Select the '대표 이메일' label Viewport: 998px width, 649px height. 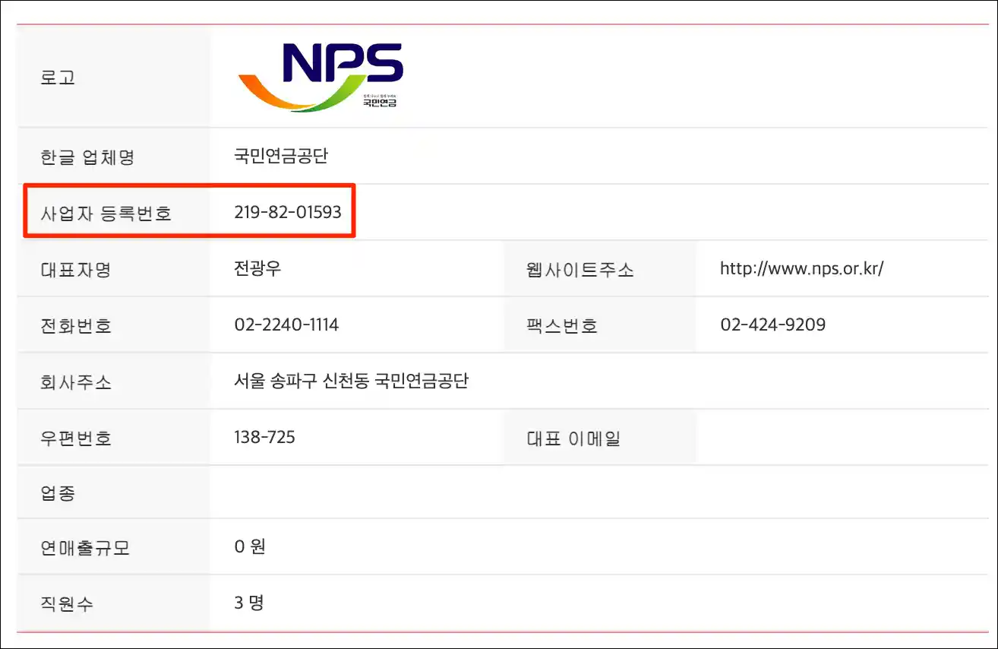point(573,438)
